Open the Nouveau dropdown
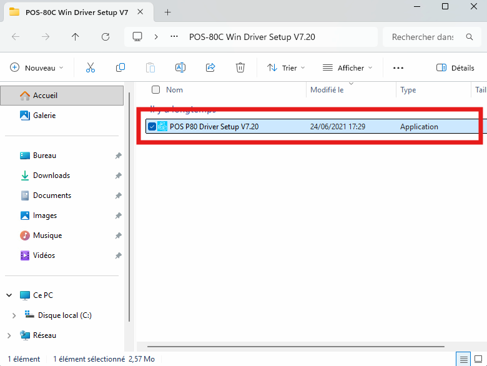The image size is (487, 366). [x=37, y=67]
